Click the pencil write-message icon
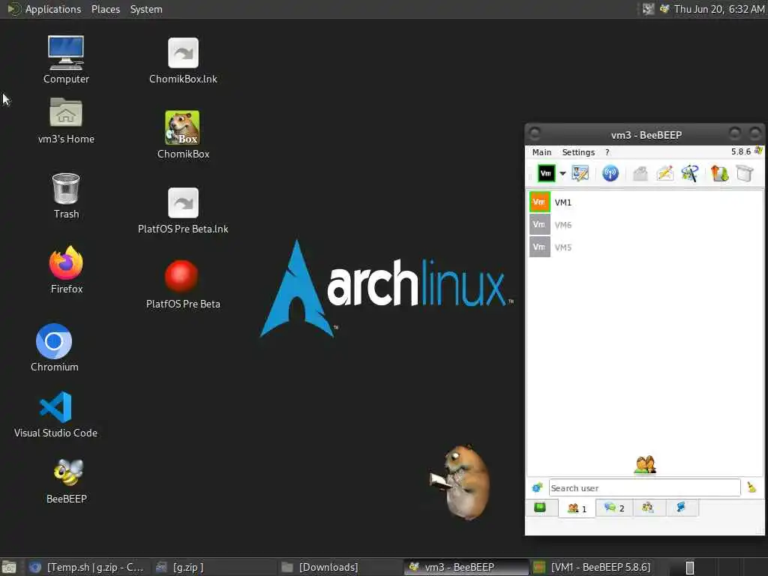Image resolution: width=768 pixels, height=576 pixels. 665,173
